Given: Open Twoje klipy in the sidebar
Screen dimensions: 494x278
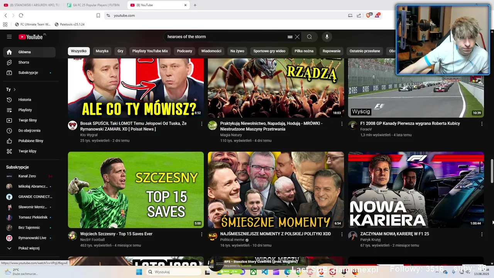Looking at the screenshot, I should pos(29,151).
